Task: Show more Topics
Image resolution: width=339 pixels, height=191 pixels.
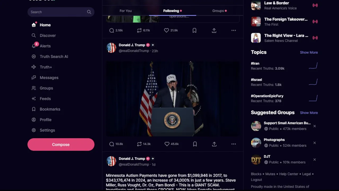Action: [x=309, y=53]
